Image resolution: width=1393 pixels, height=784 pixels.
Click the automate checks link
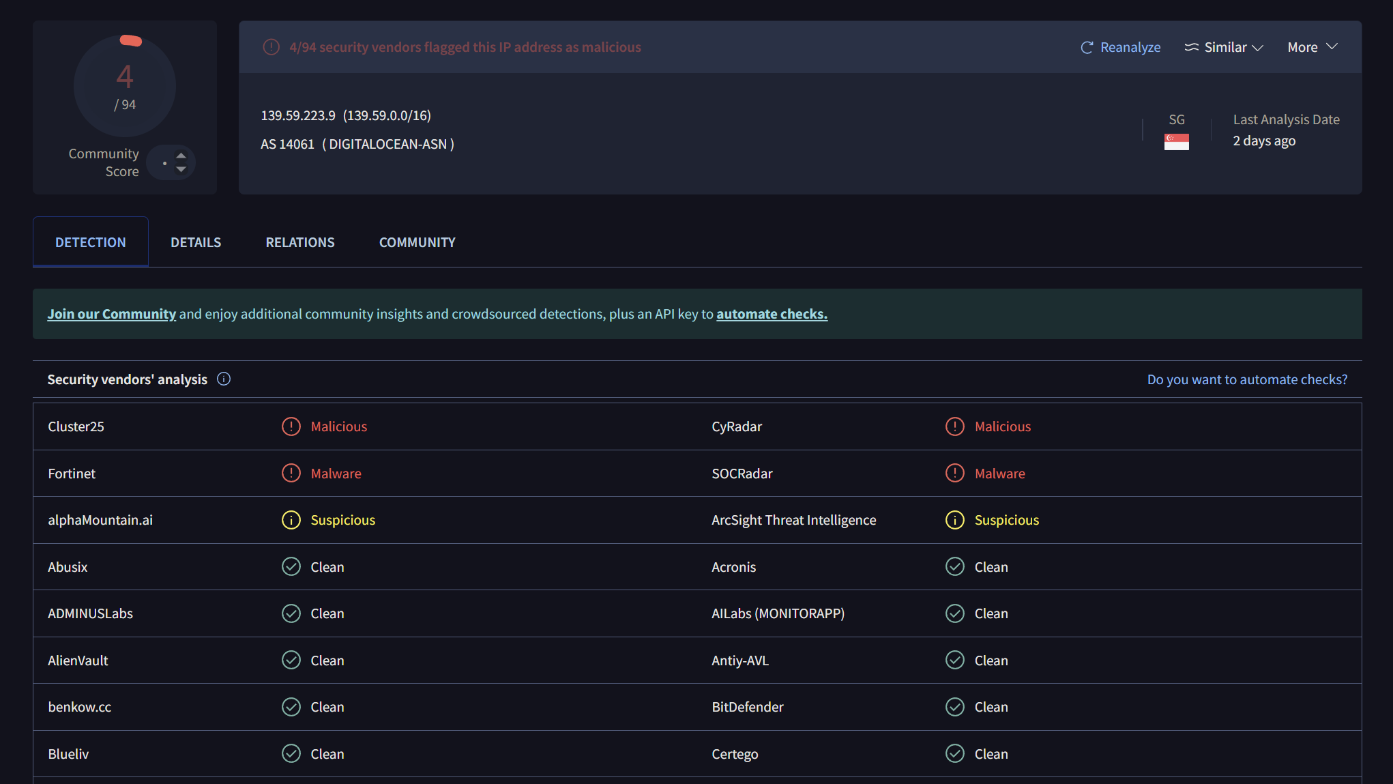click(x=772, y=314)
